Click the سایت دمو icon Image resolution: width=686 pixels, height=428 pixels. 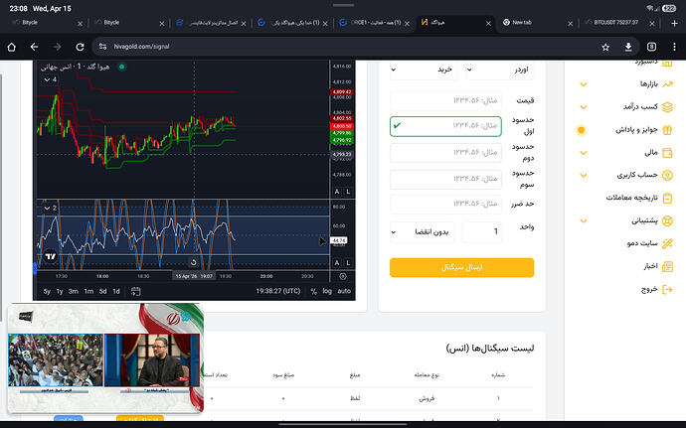(667, 243)
